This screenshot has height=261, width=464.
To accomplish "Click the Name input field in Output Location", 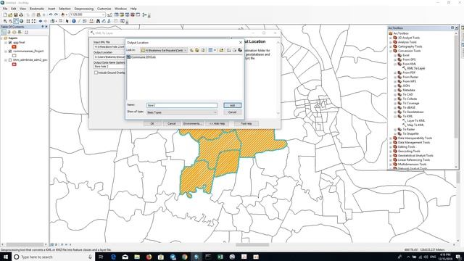I will click(182, 105).
